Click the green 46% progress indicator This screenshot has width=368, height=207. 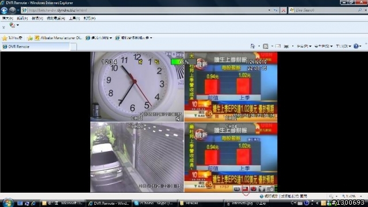coord(183,62)
